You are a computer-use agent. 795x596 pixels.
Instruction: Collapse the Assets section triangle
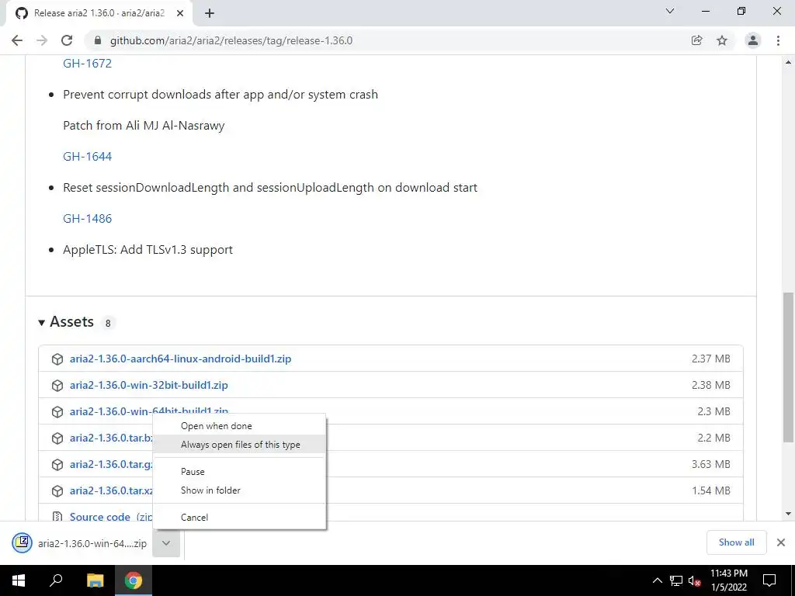[42, 322]
